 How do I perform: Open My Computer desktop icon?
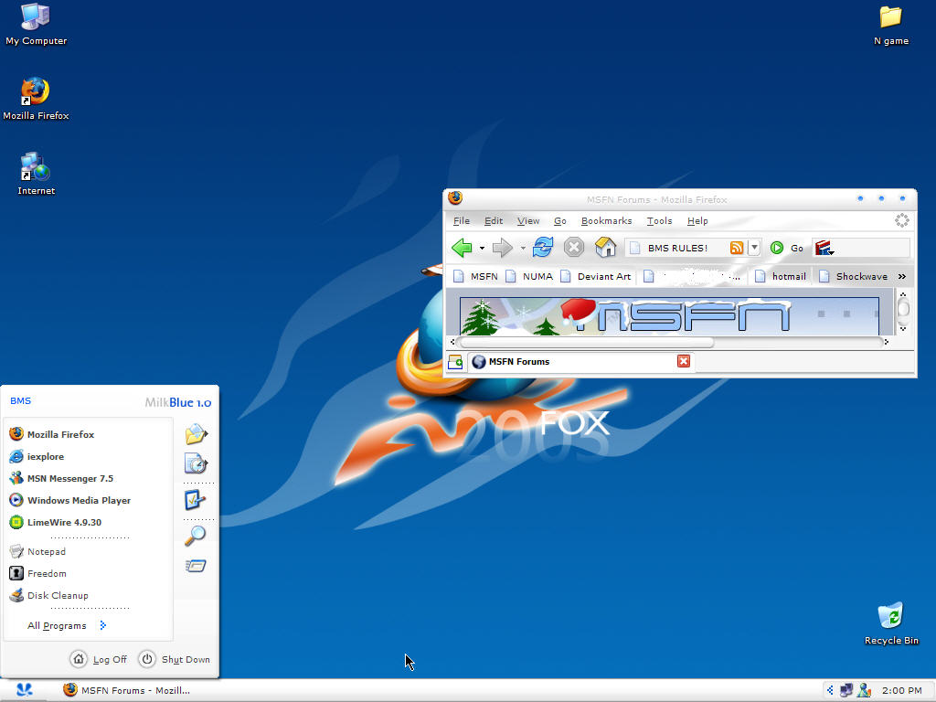pyautogui.click(x=36, y=25)
